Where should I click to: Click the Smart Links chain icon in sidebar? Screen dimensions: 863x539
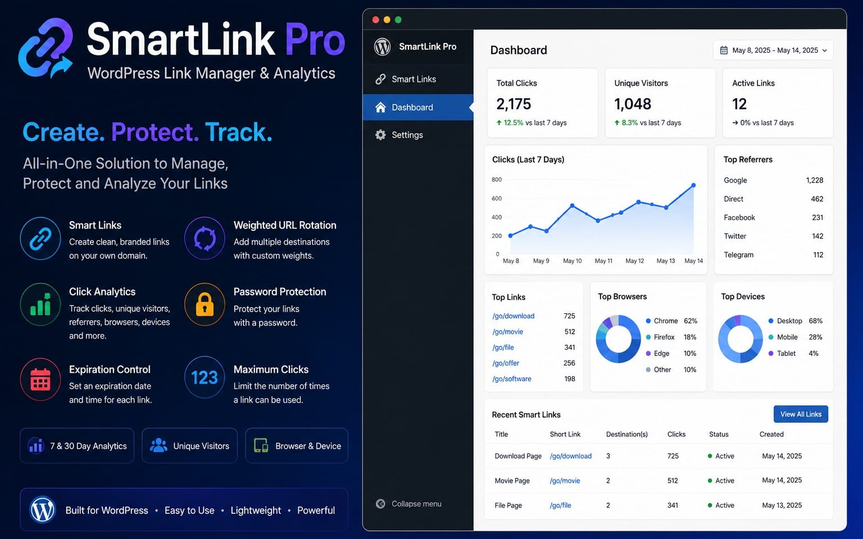pyautogui.click(x=380, y=79)
